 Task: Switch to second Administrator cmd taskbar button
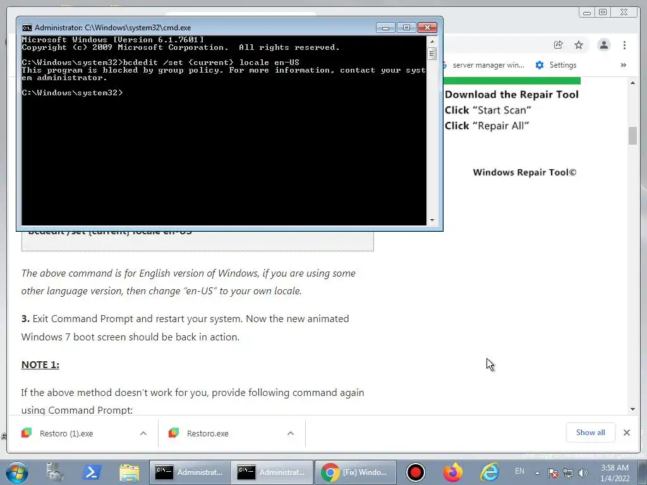click(272, 472)
